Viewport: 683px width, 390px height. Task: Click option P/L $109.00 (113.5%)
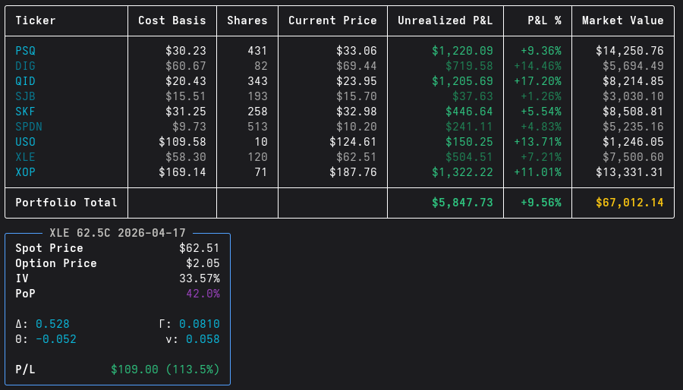pos(165,370)
